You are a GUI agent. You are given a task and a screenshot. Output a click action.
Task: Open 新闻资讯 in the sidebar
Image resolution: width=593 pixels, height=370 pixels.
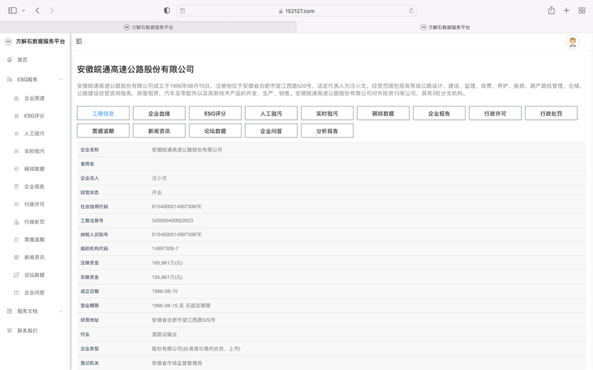coord(35,257)
